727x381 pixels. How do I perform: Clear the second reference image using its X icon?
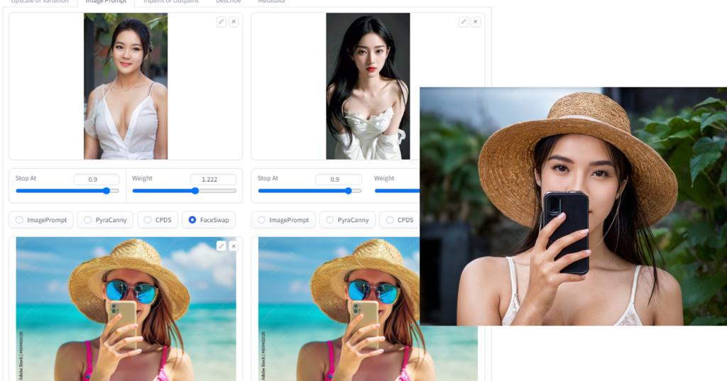tap(476, 22)
